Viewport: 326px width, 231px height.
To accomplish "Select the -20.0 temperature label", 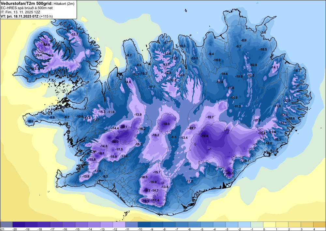I will coord(115,142).
